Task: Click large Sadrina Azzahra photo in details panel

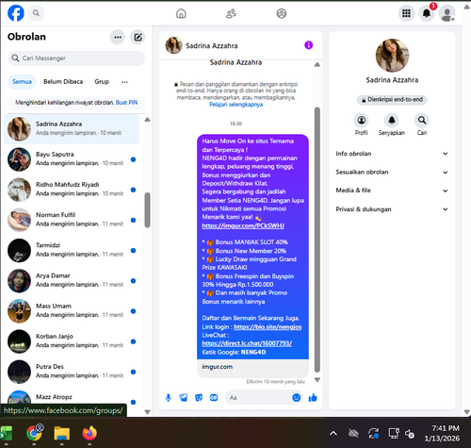Action: click(x=392, y=56)
